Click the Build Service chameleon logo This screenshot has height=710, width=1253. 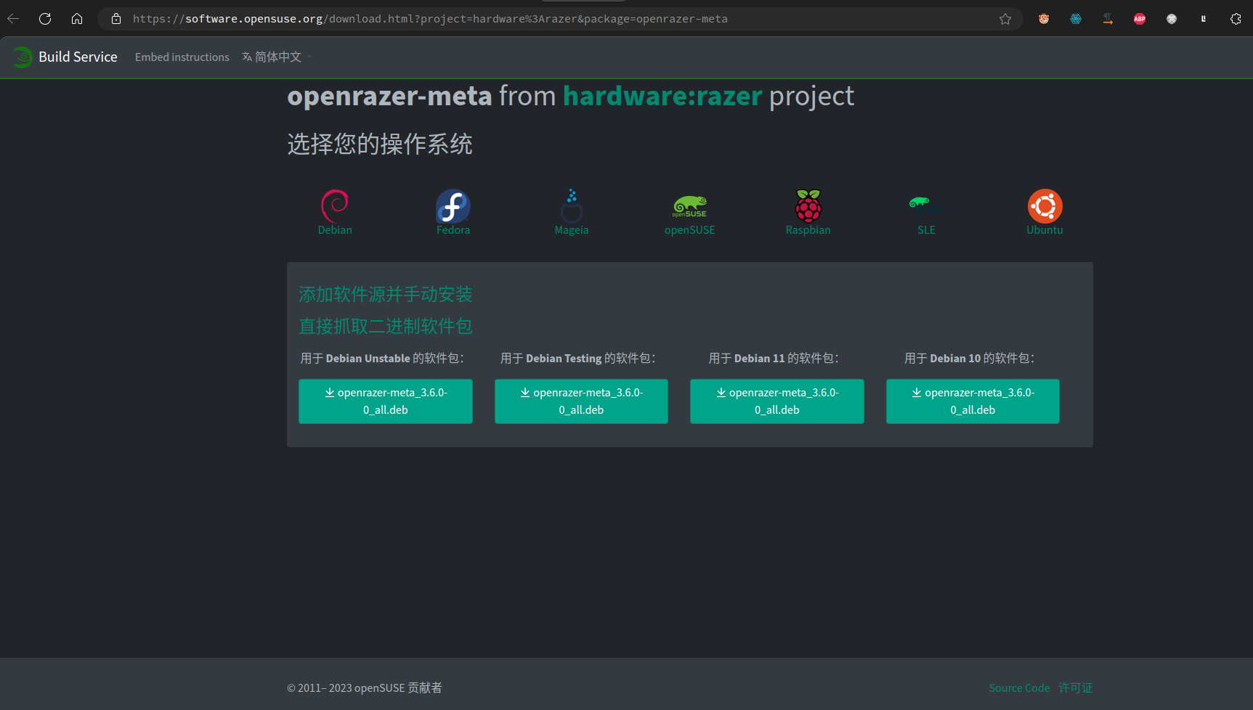22,57
